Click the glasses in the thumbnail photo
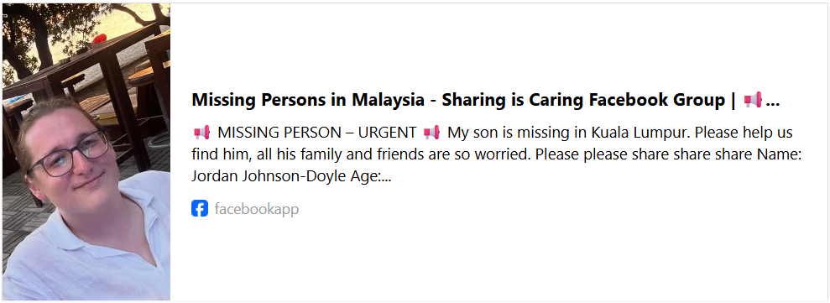The height and width of the screenshot is (303, 830). (68, 154)
